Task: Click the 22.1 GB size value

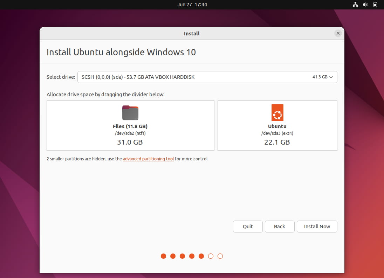Action: coord(277,142)
